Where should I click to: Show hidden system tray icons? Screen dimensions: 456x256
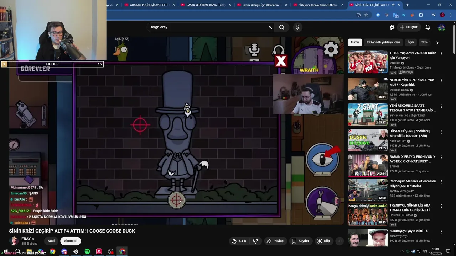402,251
